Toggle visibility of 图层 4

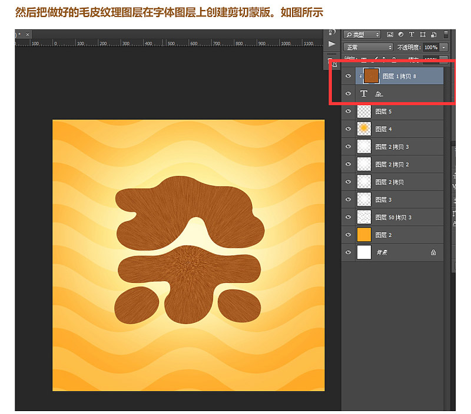click(348, 129)
